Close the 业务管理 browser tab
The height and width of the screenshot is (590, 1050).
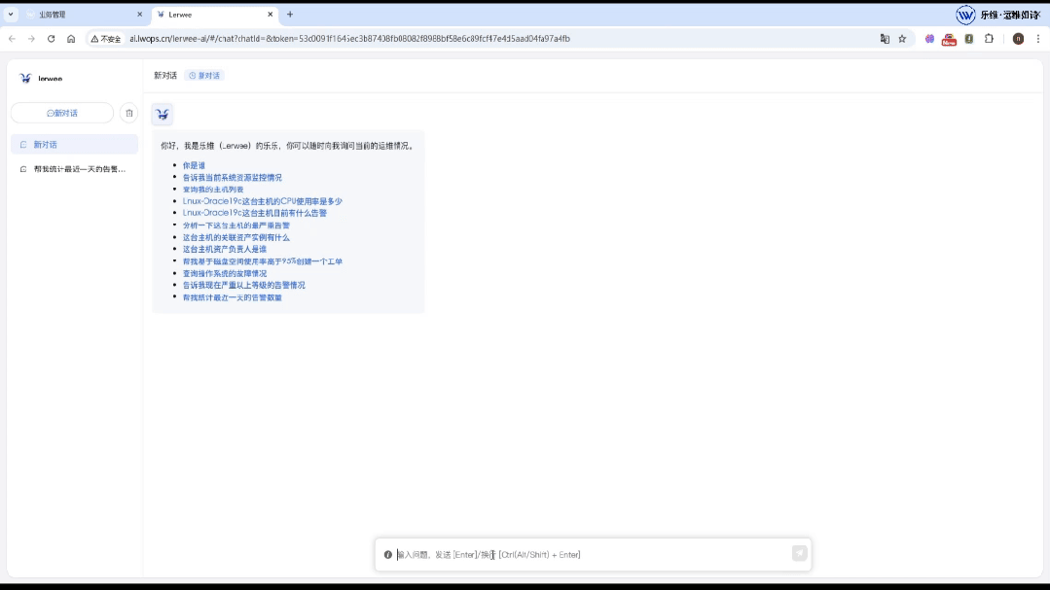pos(139,14)
